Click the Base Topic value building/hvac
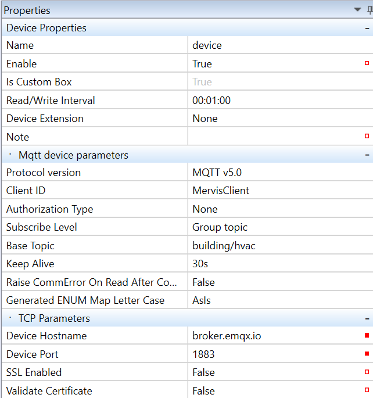 click(x=224, y=246)
